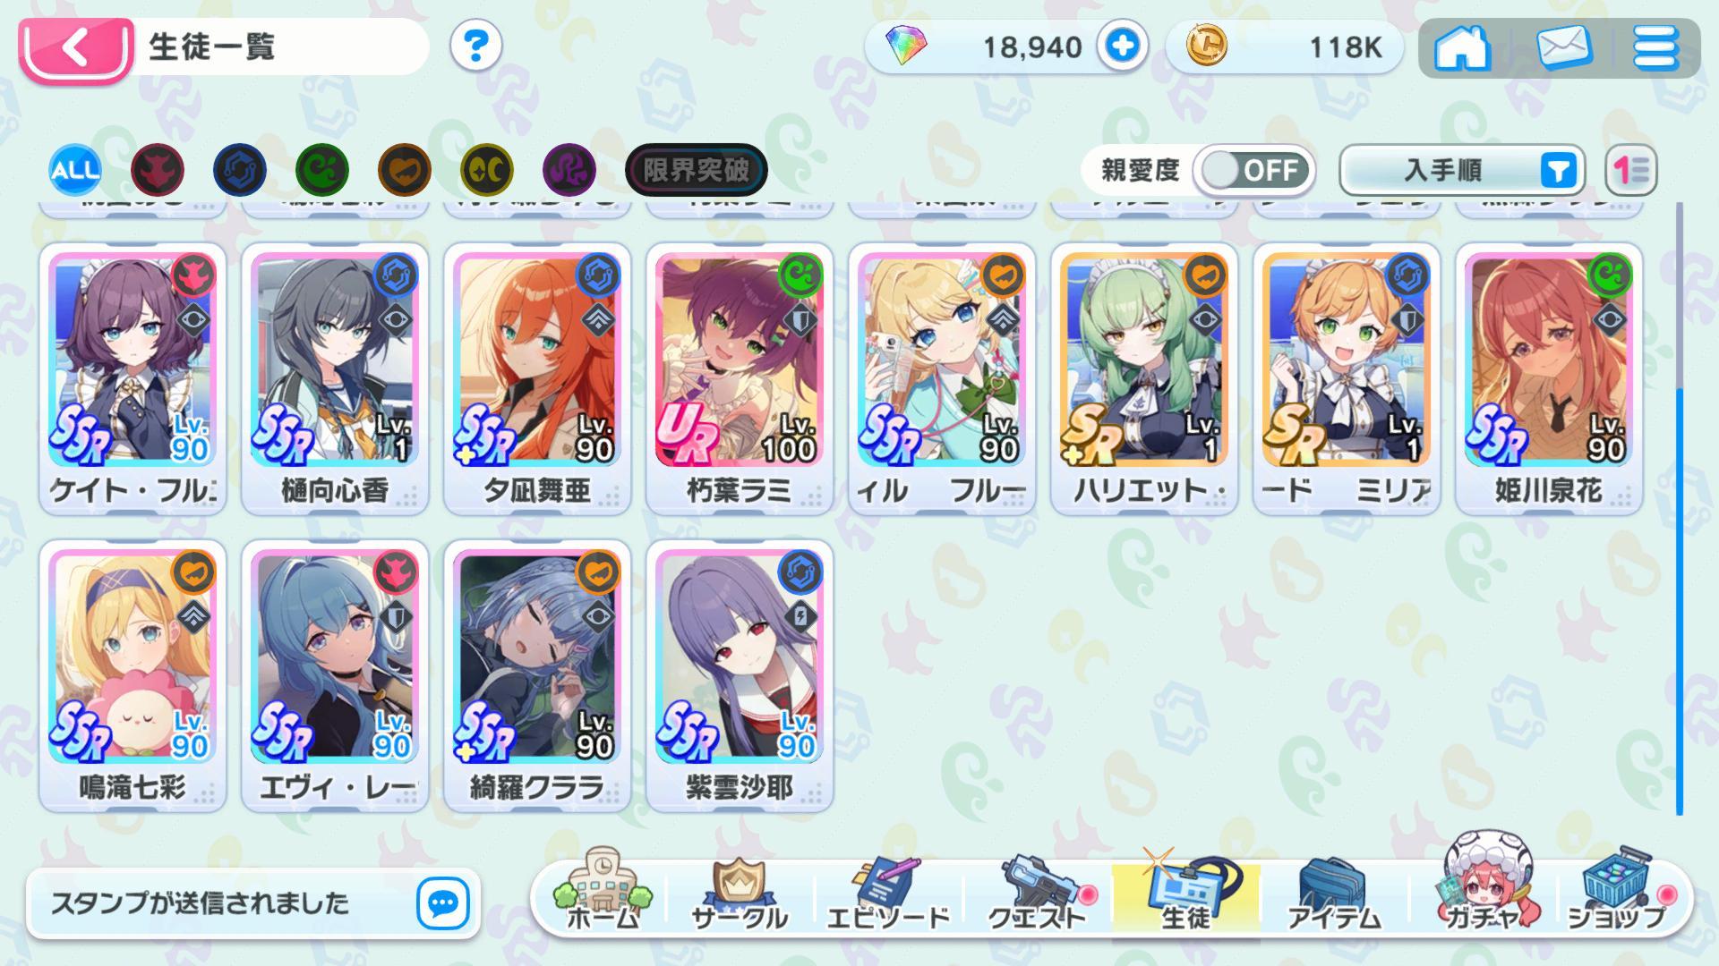Open the home house icon
Image resolution: width=1719 pixels, height=966 pixels.
[1462, 47]
